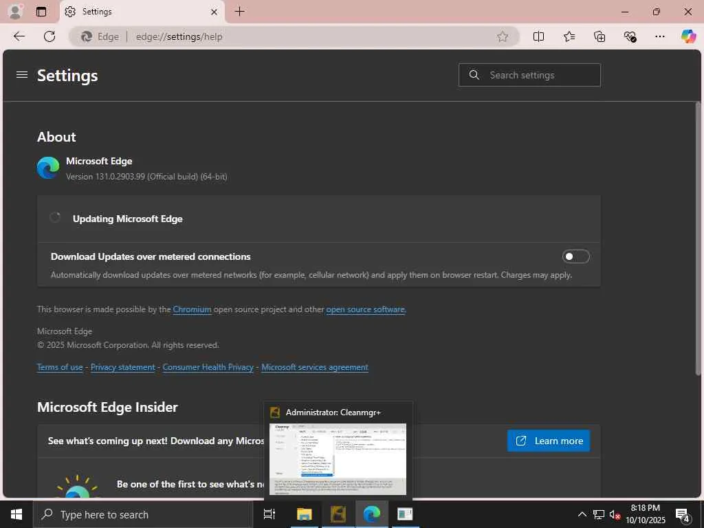The image size is (704, 528).
Task: Add this page to favorites with the star icon
Action: pyautogui.click(x=503, y=36)
